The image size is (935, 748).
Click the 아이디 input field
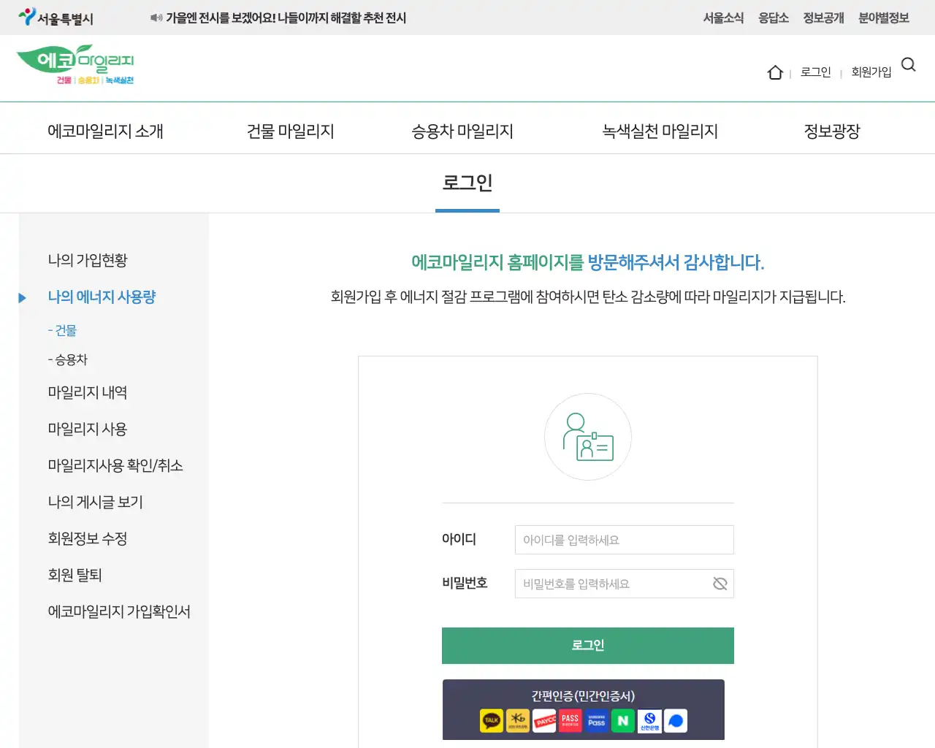(625, 540)
